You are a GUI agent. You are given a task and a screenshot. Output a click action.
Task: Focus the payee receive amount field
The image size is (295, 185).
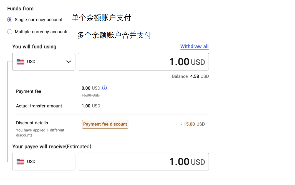click(x=143, y=162)
